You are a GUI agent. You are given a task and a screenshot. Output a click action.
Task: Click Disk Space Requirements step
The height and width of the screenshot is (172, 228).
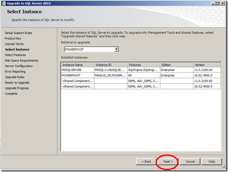21,61
